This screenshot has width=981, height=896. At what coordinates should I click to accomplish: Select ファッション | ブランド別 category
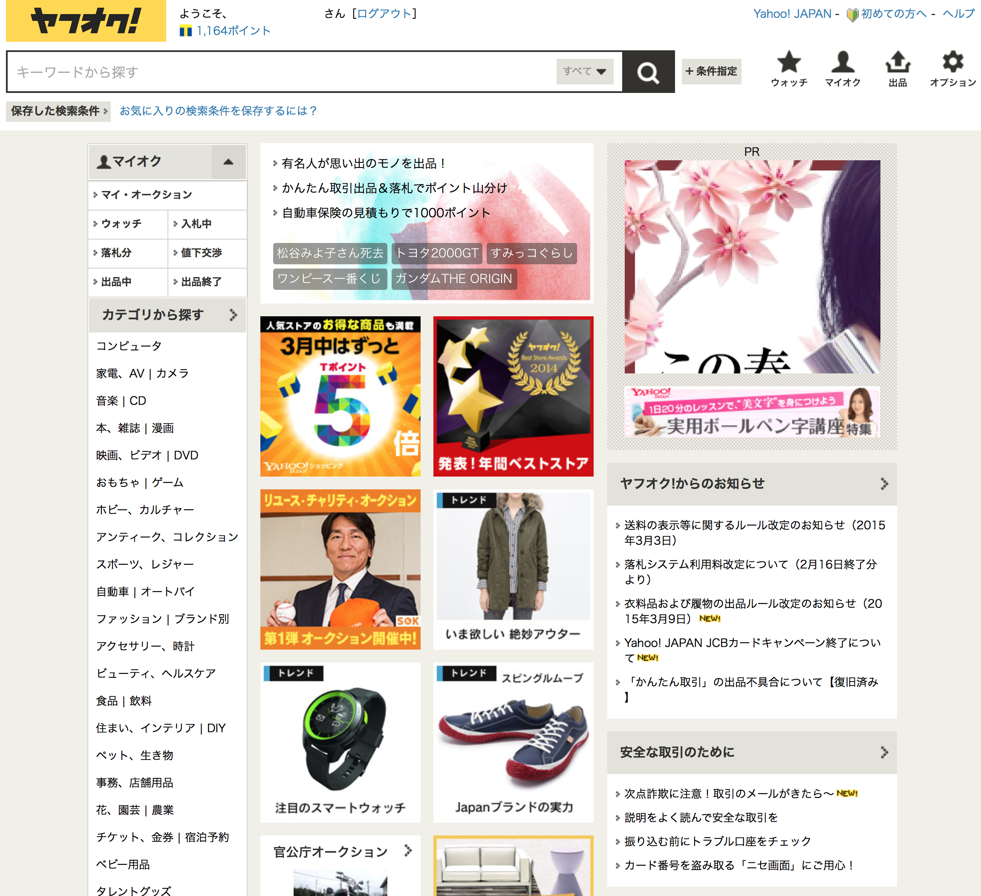coord(162,619)
